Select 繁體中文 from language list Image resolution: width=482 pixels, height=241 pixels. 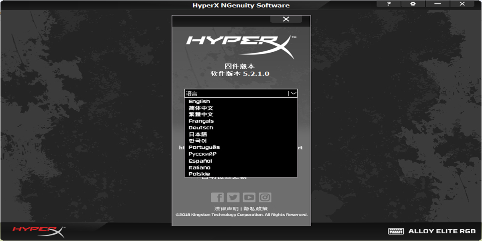coord(241,114)
